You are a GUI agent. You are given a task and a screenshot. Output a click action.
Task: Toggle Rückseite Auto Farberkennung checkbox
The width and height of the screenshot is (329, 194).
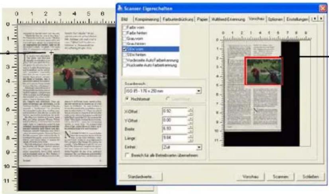pos(125,65)
